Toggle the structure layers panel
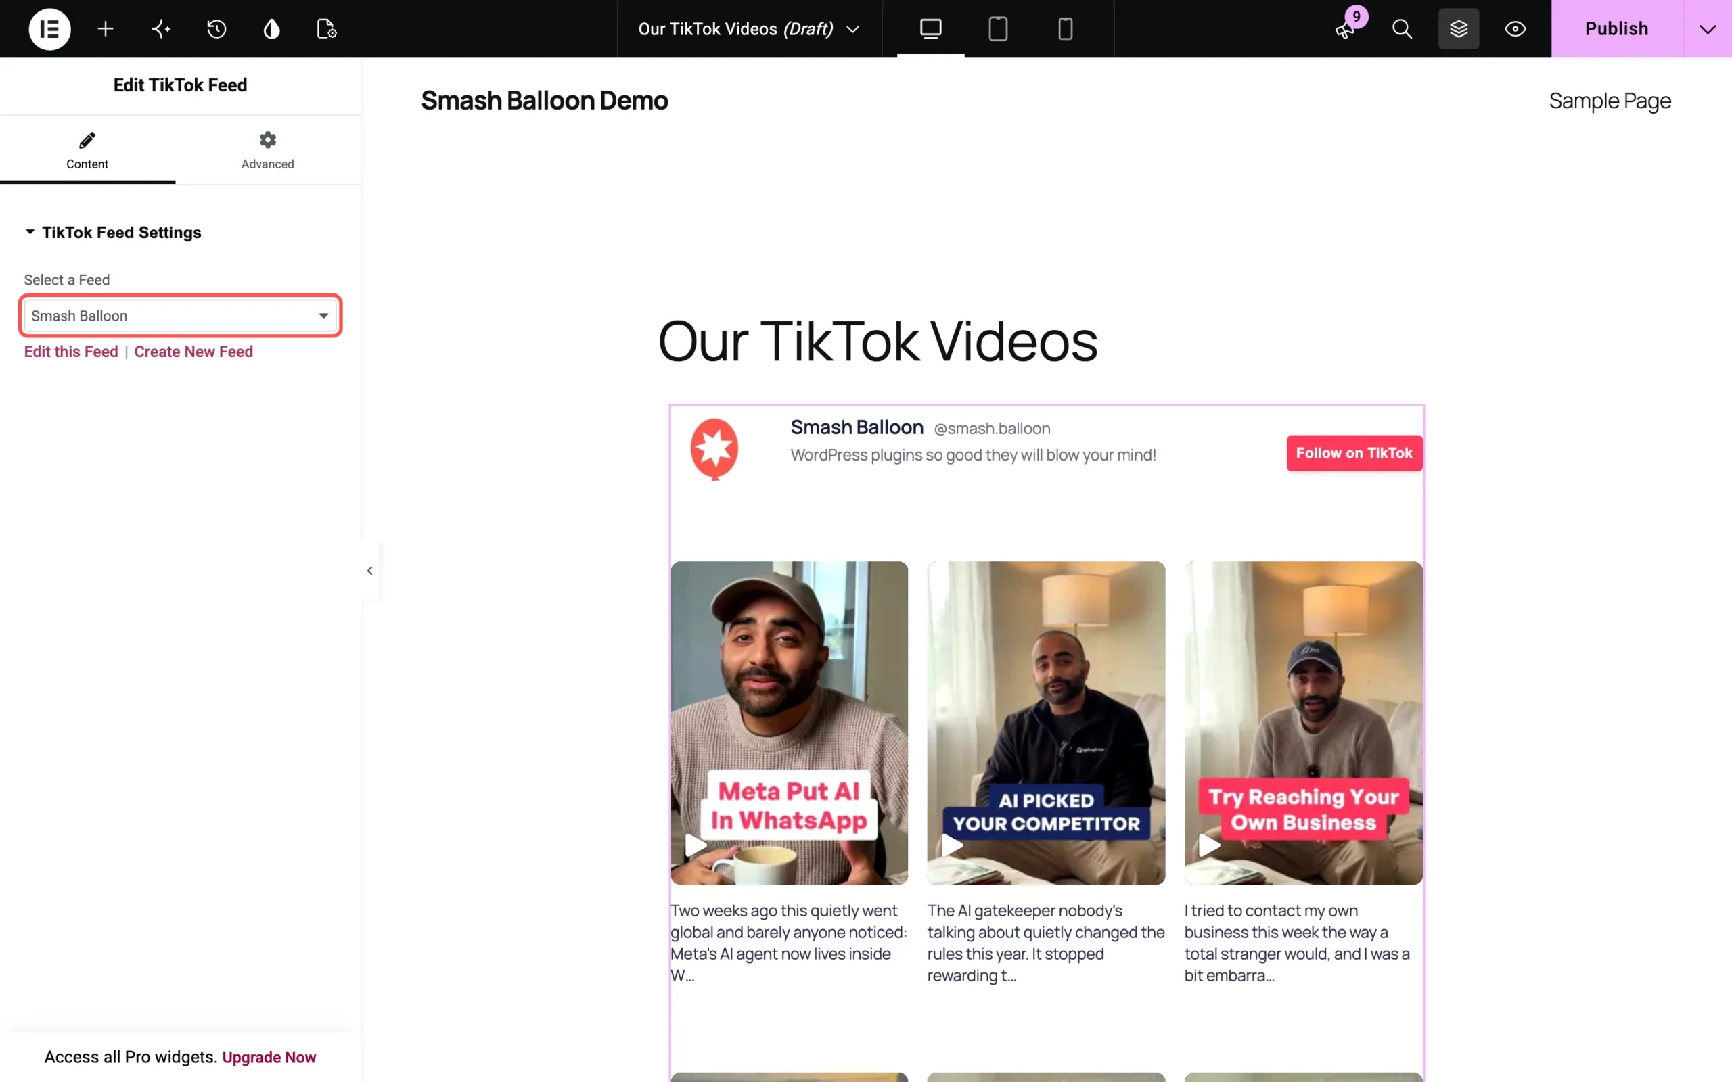The height and width of the screenshot is (1082, 1732). pos(1459,28)
